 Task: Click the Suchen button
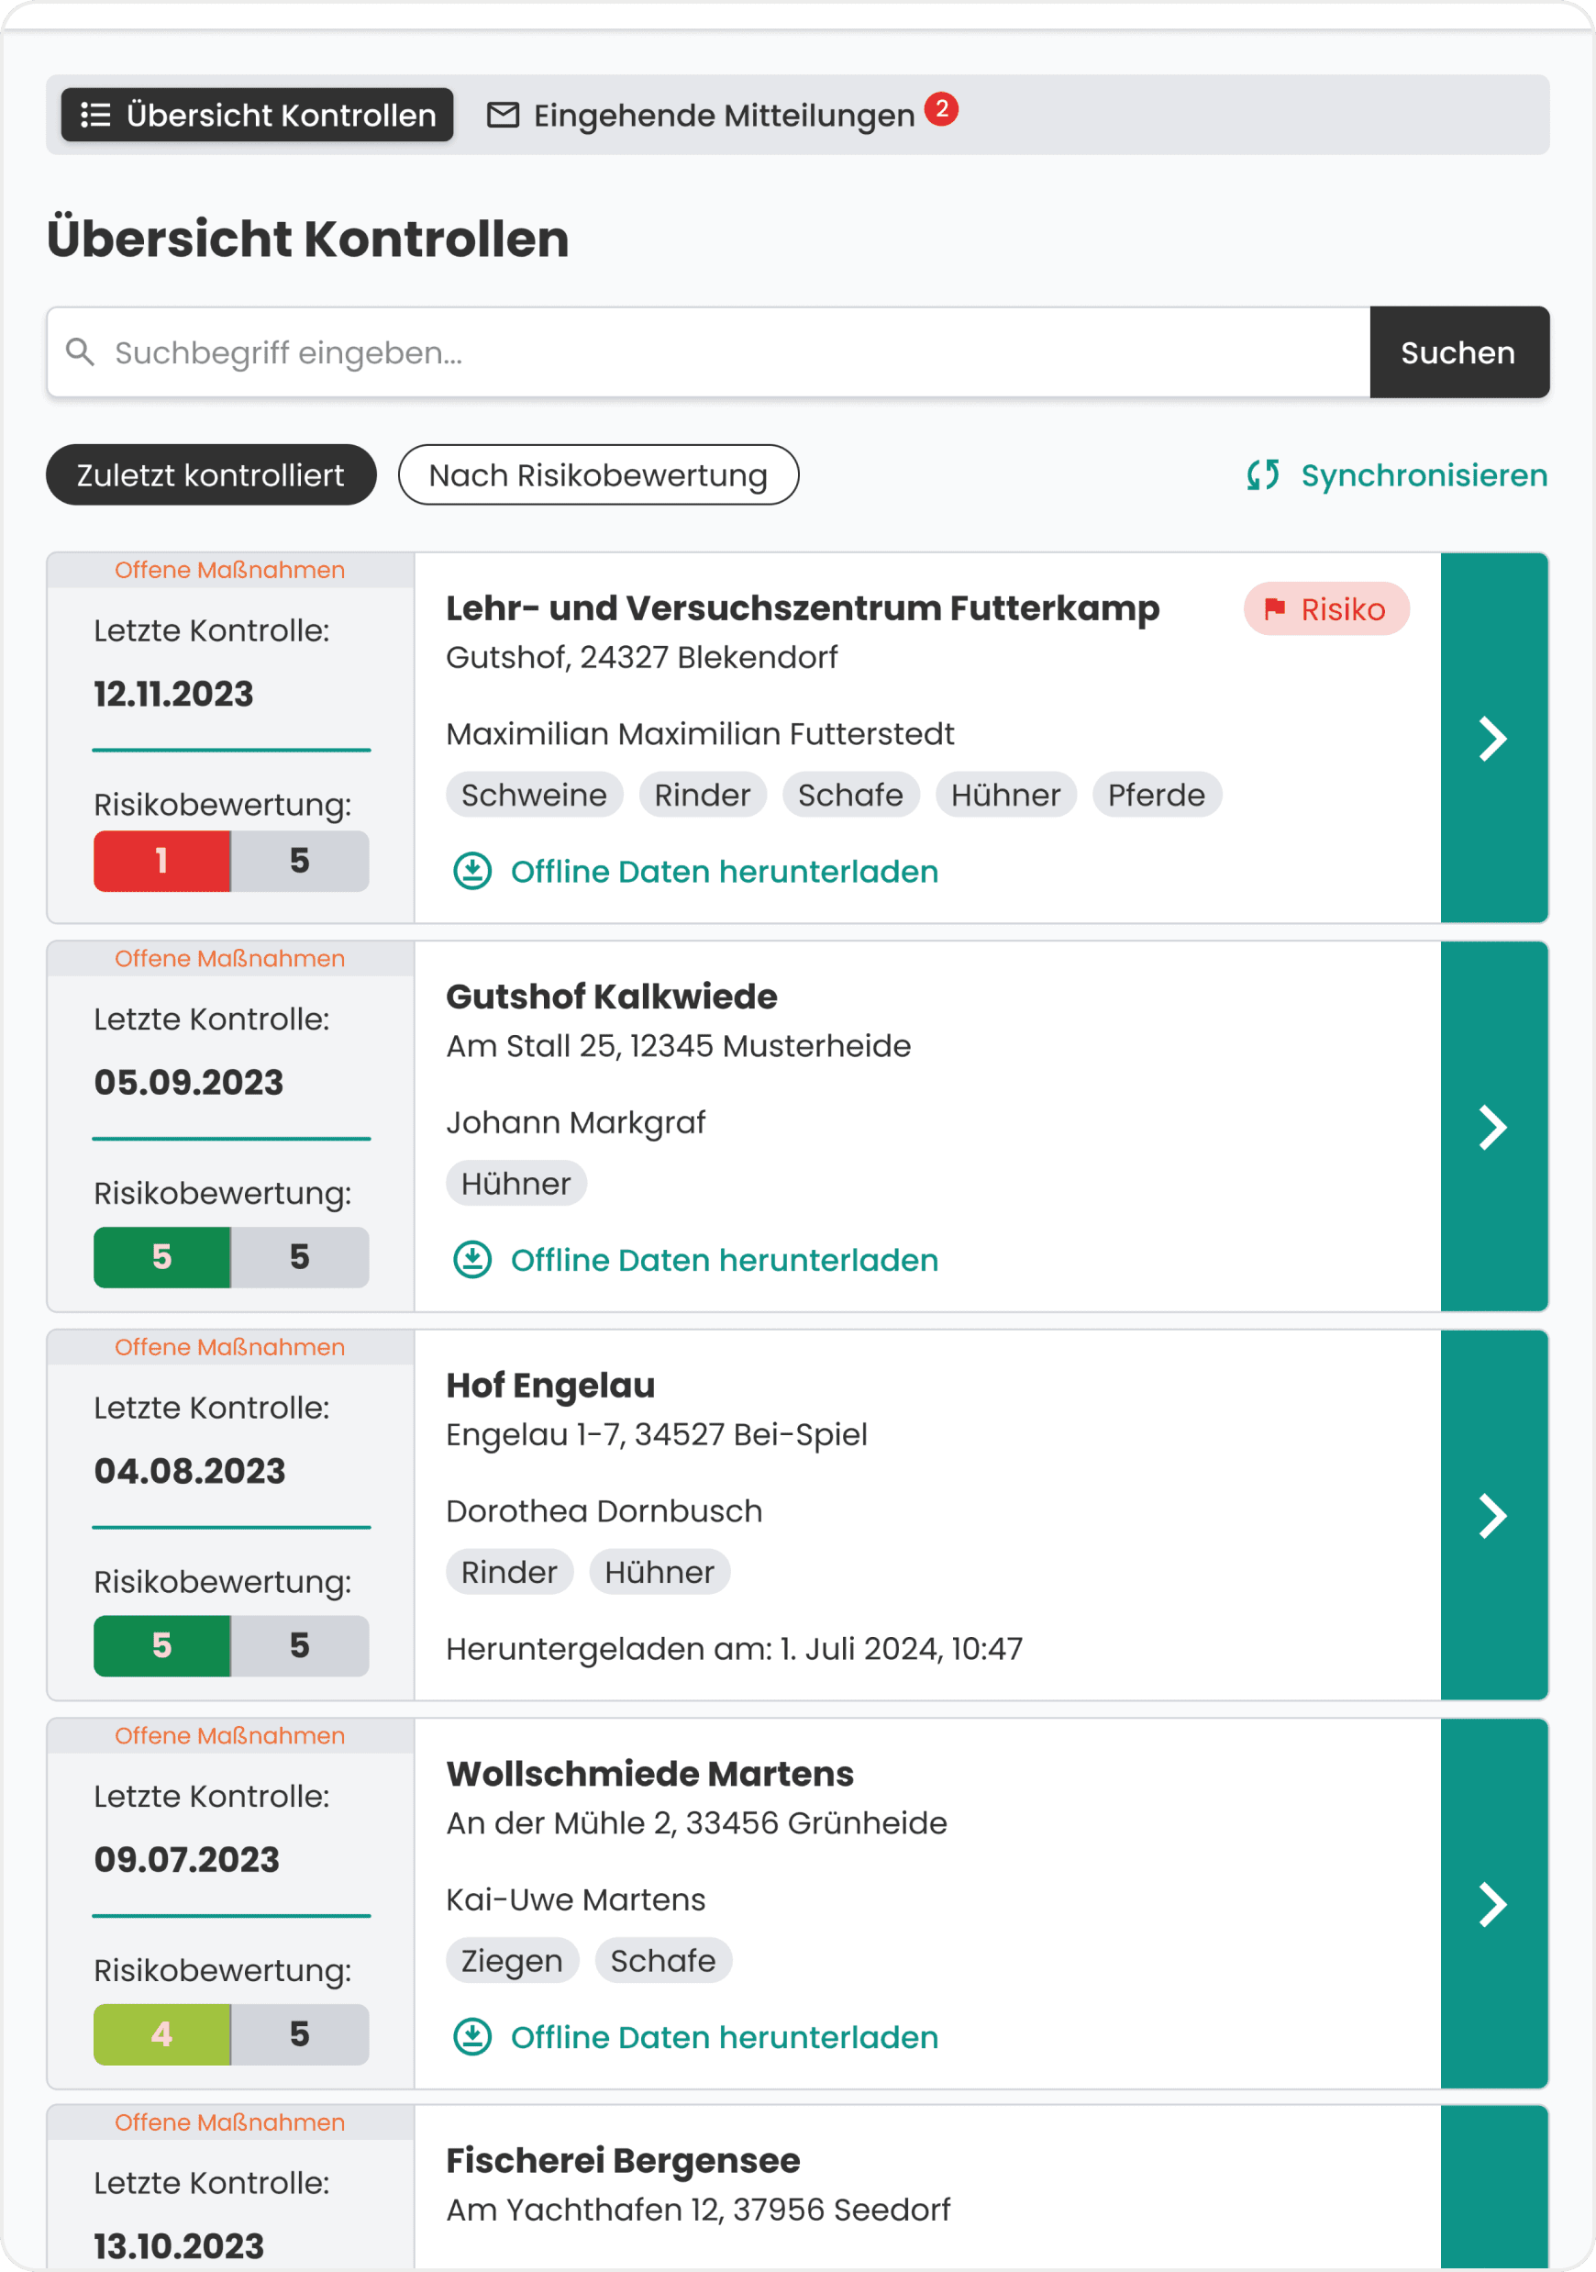tap(1459, 352)
